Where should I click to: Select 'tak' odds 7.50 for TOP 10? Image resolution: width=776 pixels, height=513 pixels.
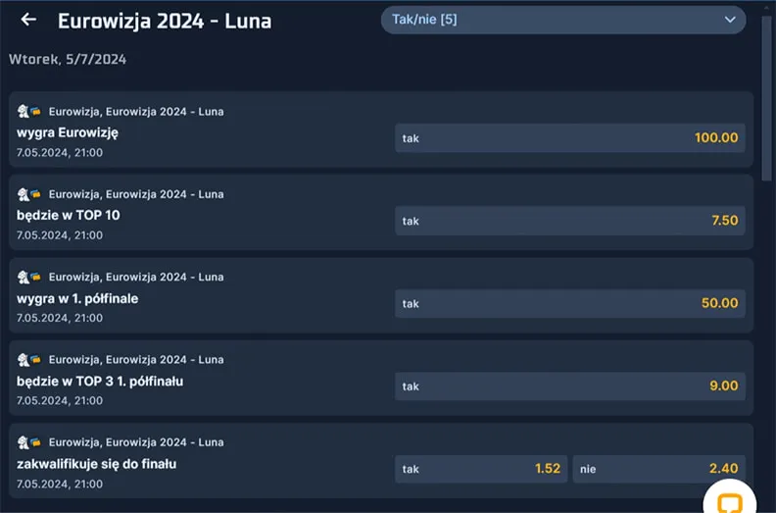click(x=569, y=221)
